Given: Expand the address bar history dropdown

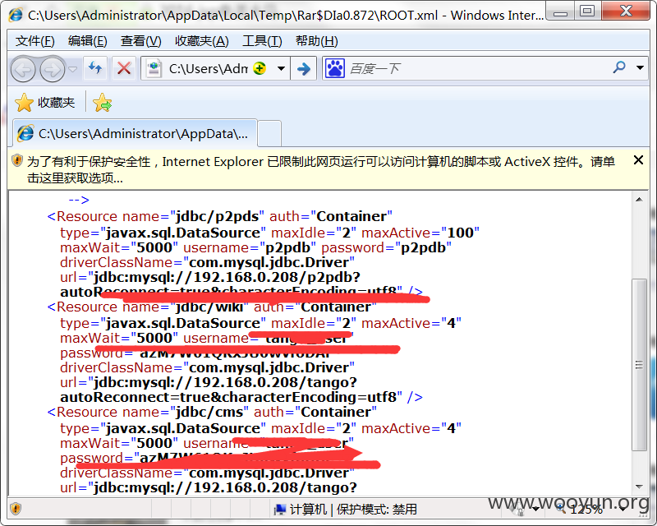Looking at the screenshot, I should coord(281,68).
